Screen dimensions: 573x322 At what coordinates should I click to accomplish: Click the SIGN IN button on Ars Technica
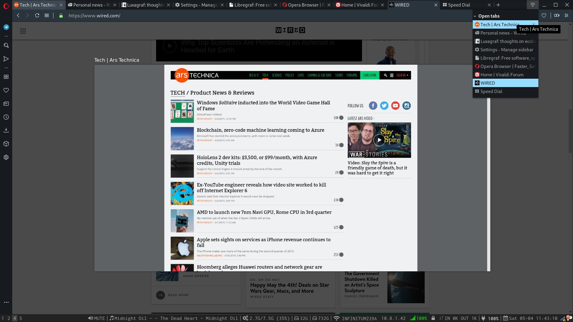pyautogui.click(x=401, y=75)
